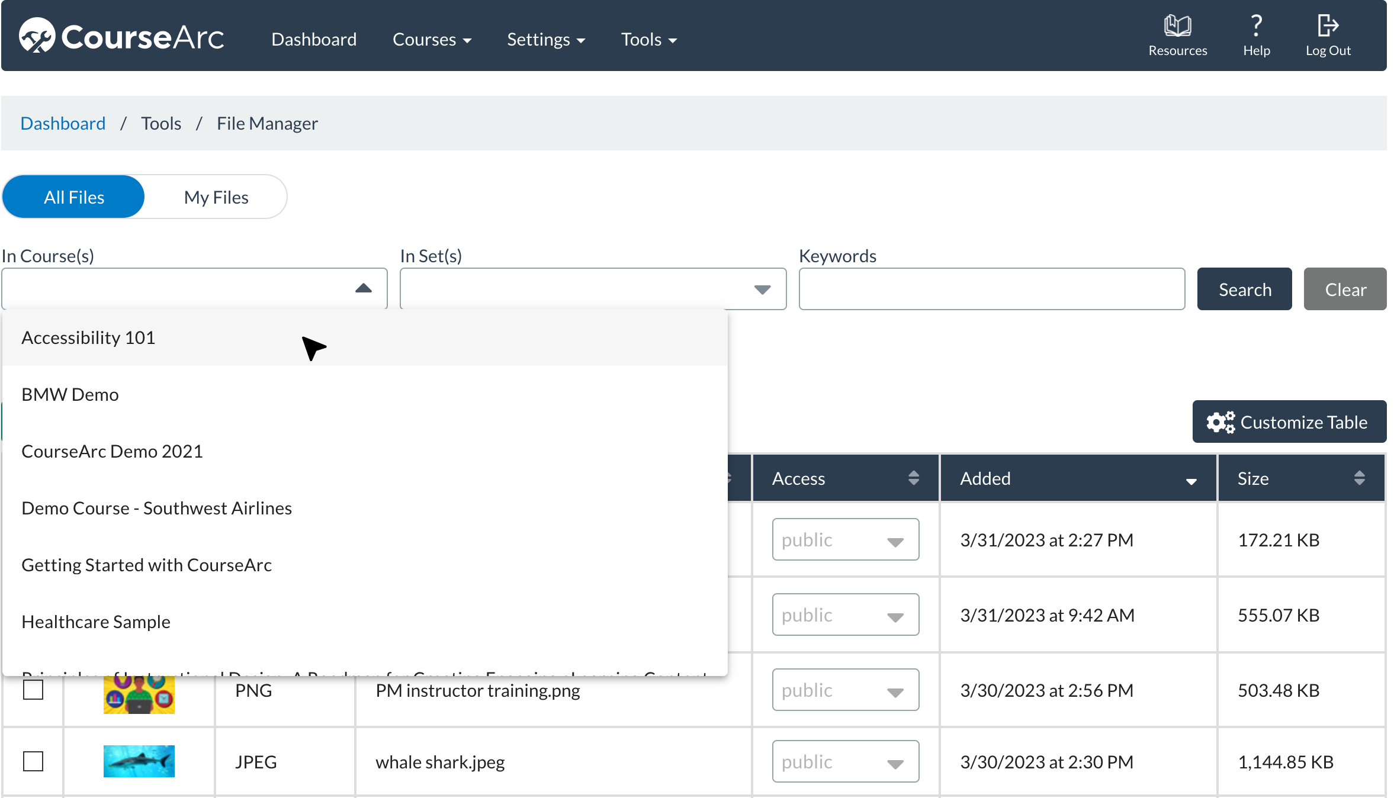Click the Log Out icon
Screen dimensions: 1394x798
pos(1328,26)
